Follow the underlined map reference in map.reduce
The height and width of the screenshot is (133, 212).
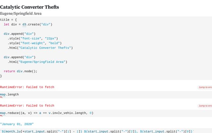click(3, 113)
